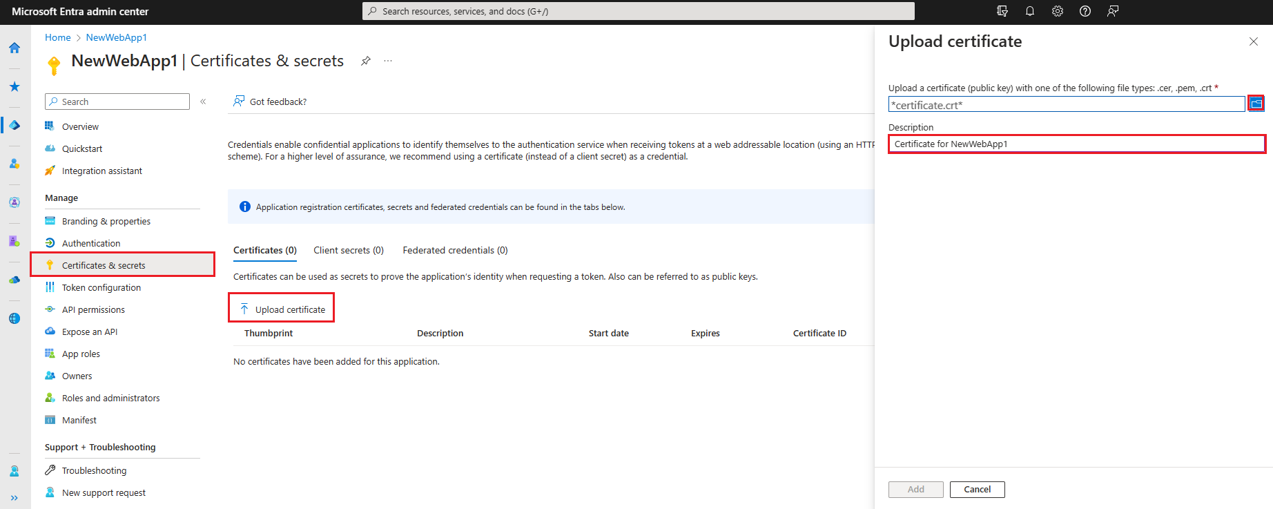Cancel the certificate upload
The height and width of the screenshot is (509, 1273).
coord(978,489)
